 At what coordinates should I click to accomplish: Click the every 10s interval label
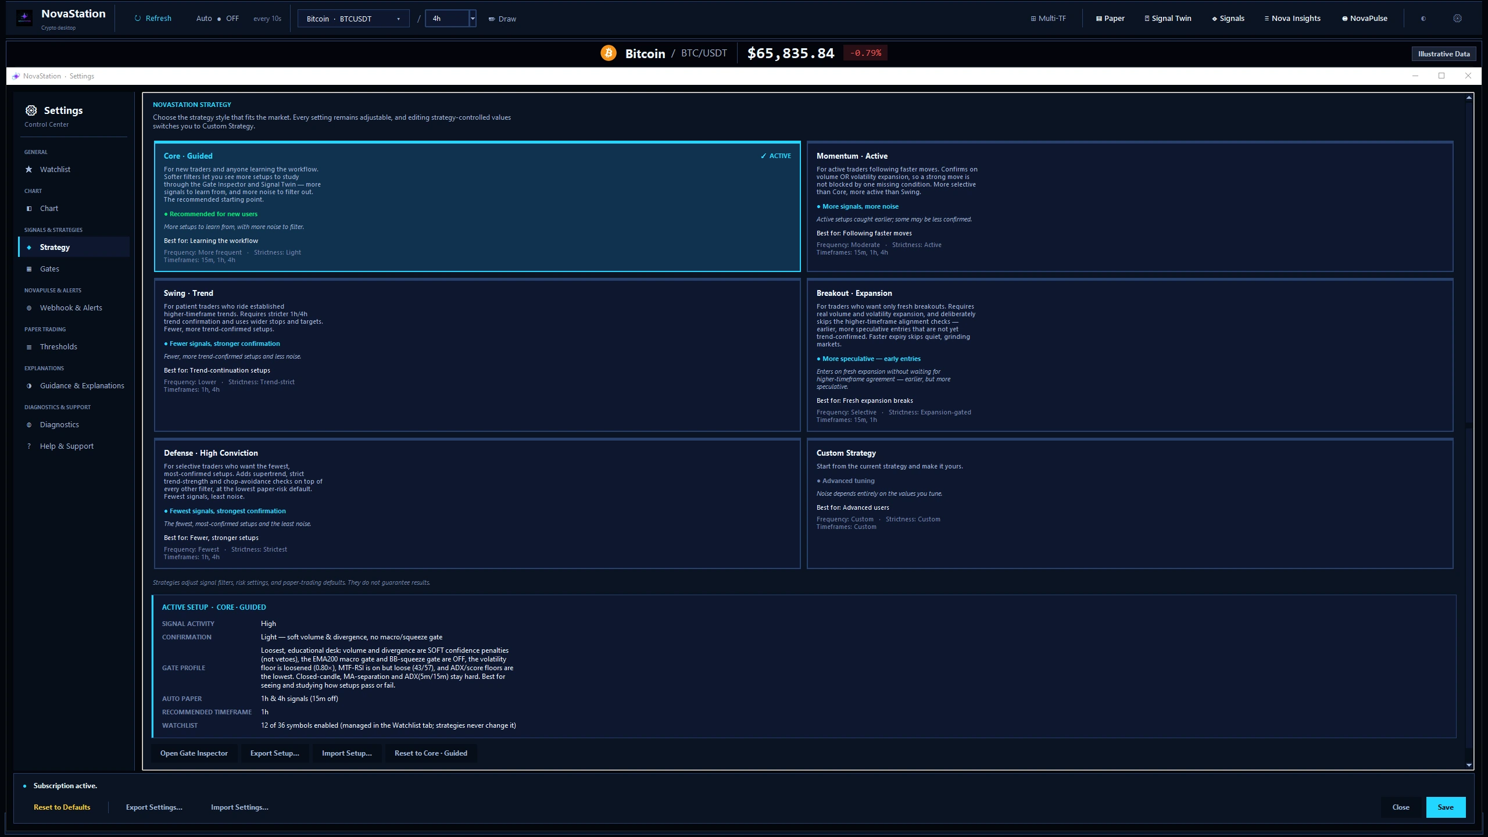click(267, 19)
